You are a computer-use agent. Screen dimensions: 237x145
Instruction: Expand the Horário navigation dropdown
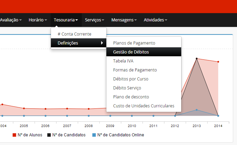coord(38,20)
